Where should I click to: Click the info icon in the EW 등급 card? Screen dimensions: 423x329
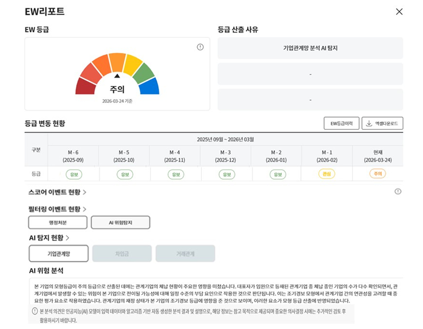click(201, 47)
